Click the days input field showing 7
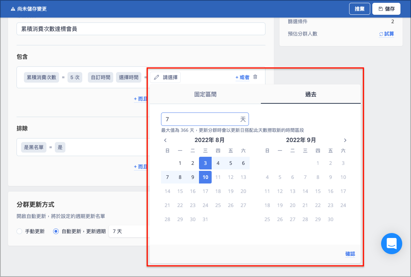 205,119
